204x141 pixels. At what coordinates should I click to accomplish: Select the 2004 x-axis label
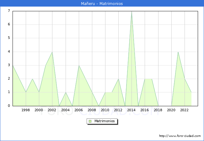(65, 110)
